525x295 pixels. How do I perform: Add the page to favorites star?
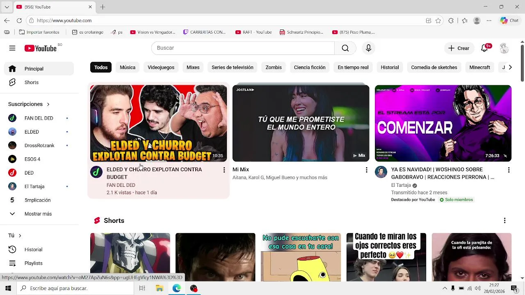[x=438, y=20]
